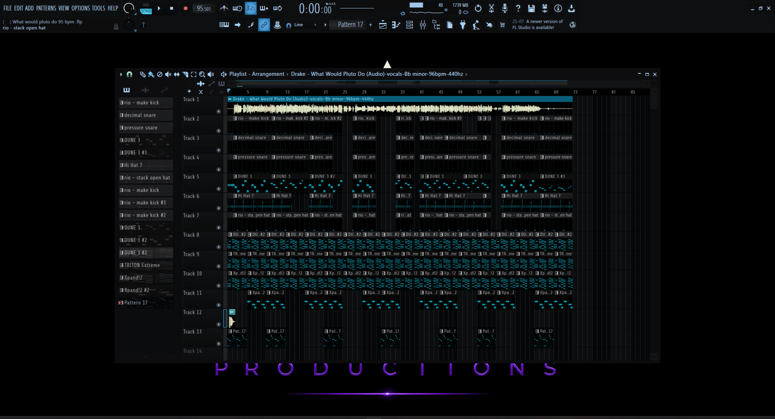
Task: Open the PATTERNS menu
Action: coord(46,8)
